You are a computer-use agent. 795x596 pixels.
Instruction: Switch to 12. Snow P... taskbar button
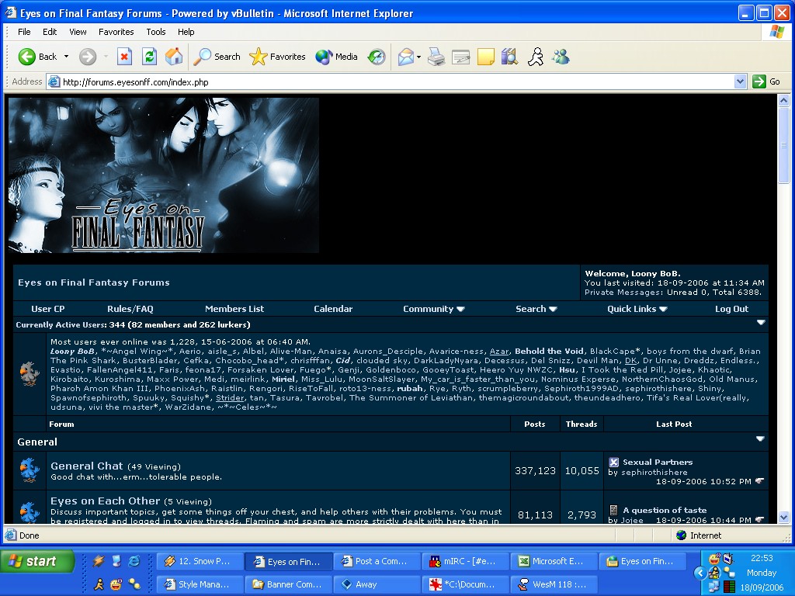(200, 561)
